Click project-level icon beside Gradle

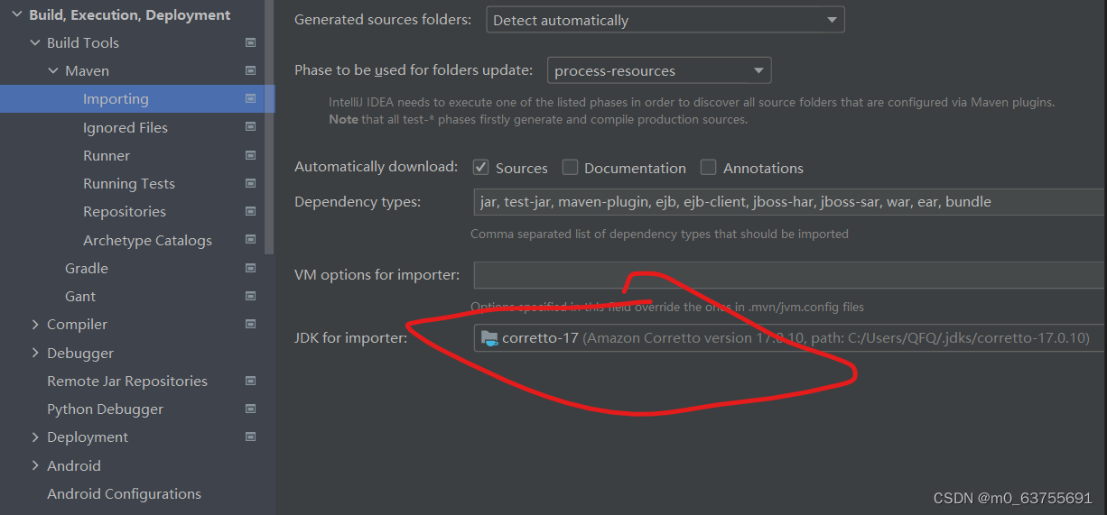(x=251, y=268)
